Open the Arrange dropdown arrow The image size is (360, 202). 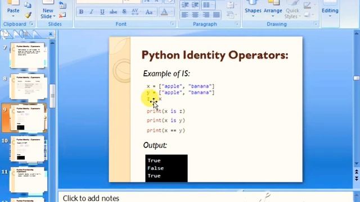point(273,16)
